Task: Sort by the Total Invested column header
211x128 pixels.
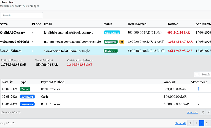Action: [x=137, y=24]
